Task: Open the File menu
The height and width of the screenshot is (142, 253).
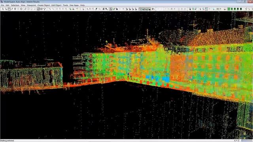Action: coord(2,5)
